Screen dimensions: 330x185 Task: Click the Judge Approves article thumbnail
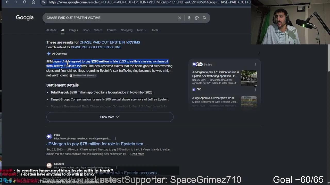[x=249, y=101]
